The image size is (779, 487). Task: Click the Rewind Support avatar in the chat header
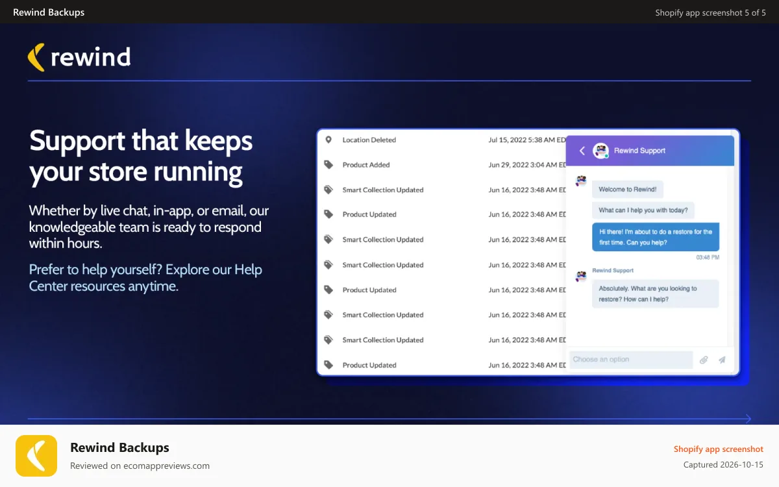pos(601,151)
